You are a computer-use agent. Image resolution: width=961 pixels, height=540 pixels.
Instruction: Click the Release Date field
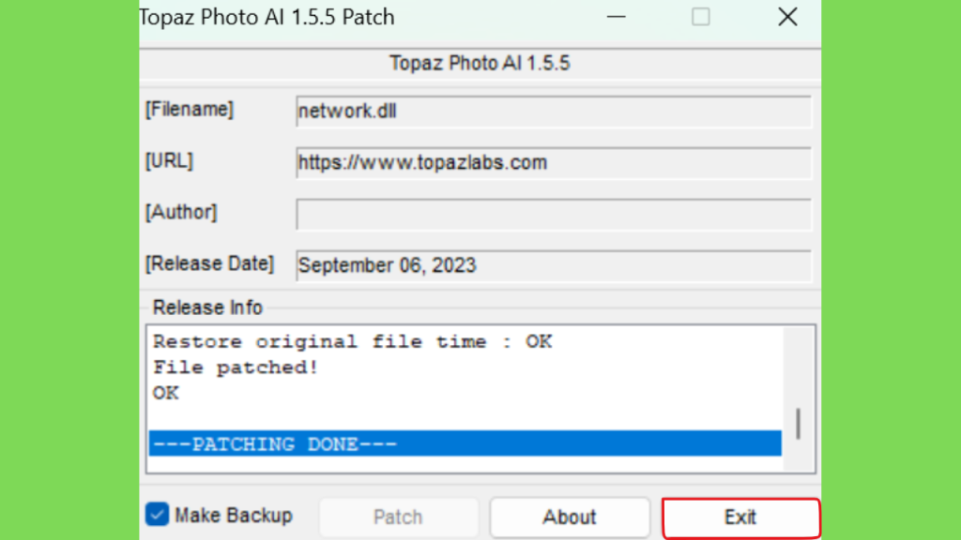(554, 265)
